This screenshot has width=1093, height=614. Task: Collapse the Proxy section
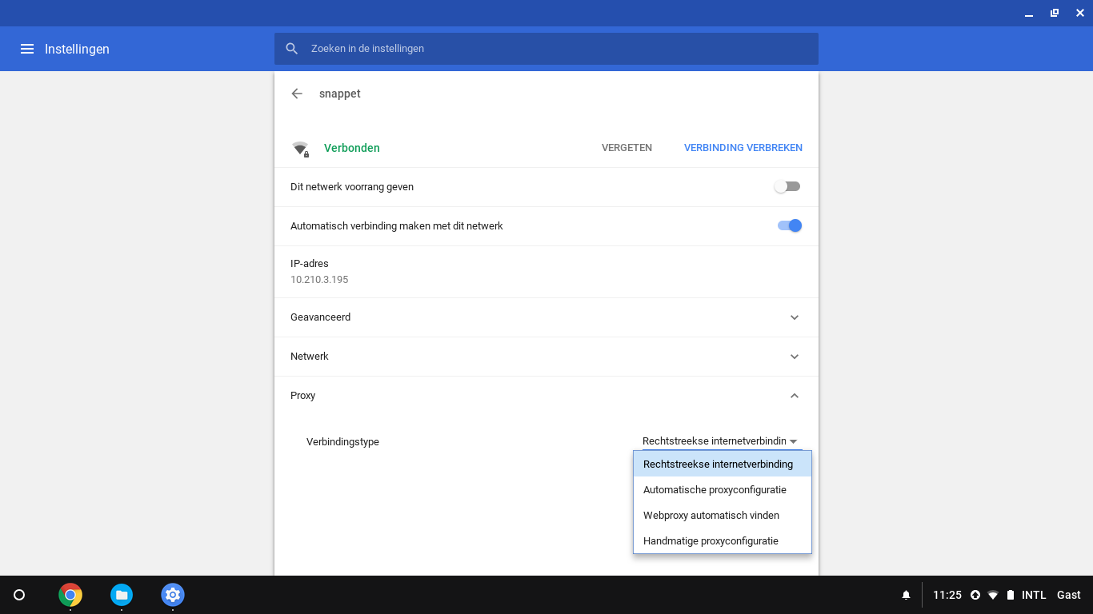pyautogui.click(x=794, y=396)
